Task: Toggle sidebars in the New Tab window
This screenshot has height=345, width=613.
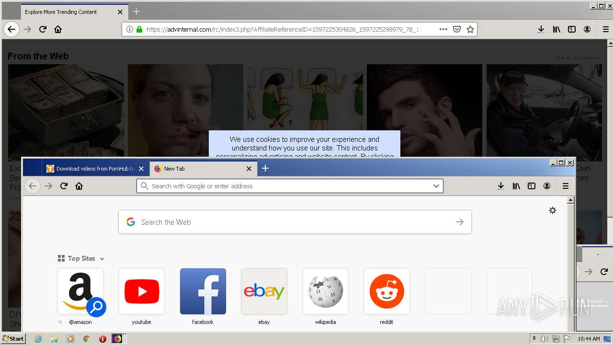Action: coord(532,186)
